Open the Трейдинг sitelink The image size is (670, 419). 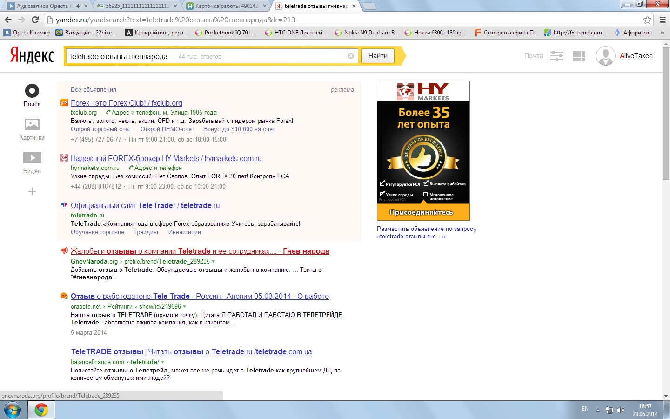(x=146, y=232)
